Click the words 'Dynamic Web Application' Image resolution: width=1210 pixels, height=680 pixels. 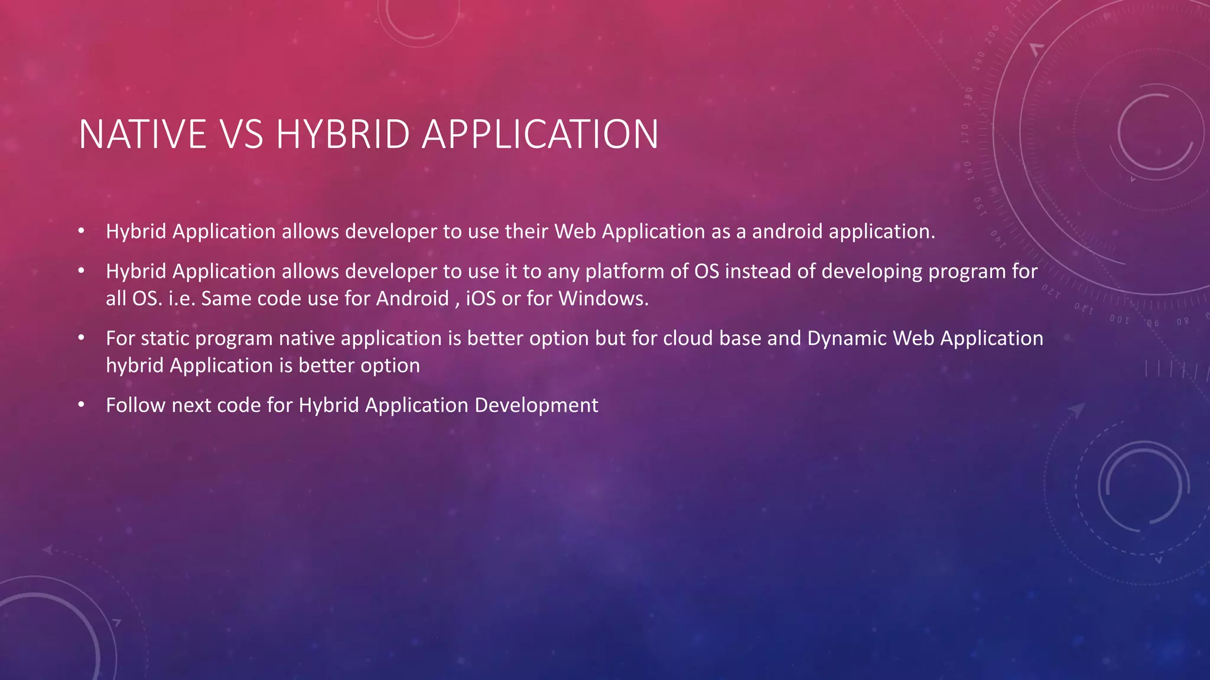pos(925,338)
